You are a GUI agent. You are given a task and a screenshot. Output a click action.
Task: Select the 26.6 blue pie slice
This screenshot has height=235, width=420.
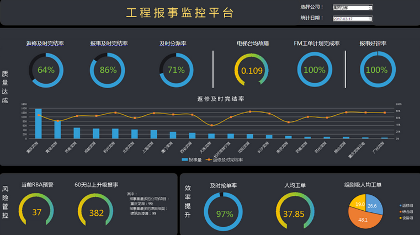[x=374, y=205]
